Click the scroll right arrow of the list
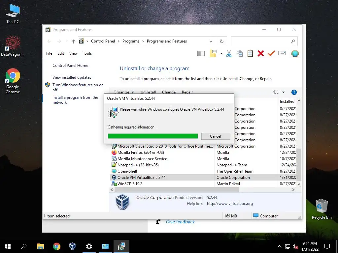Screen dimensions: 338x253 tap(293, 189)
